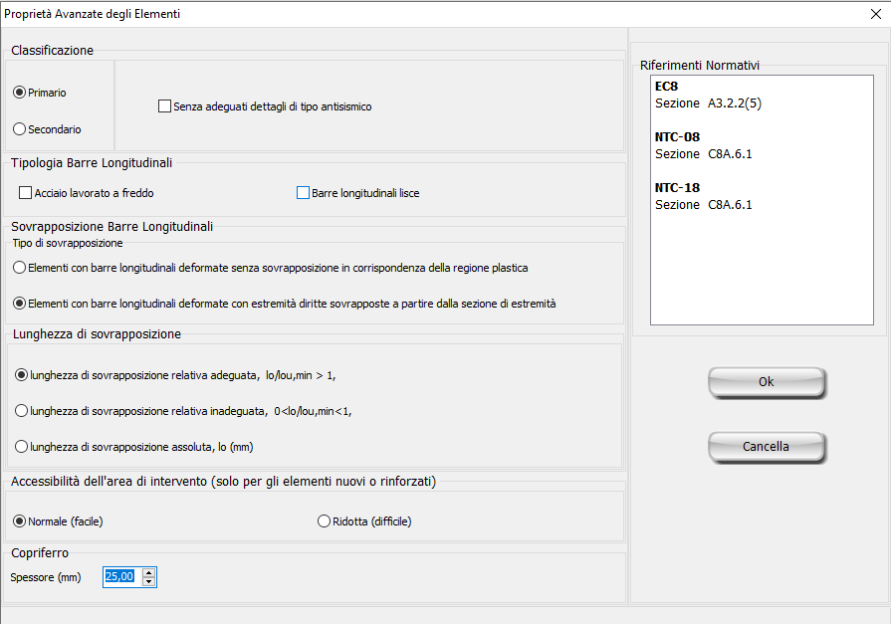Select lunghezza di sovrapposizione relativa adeguata

tap(22, 374)
